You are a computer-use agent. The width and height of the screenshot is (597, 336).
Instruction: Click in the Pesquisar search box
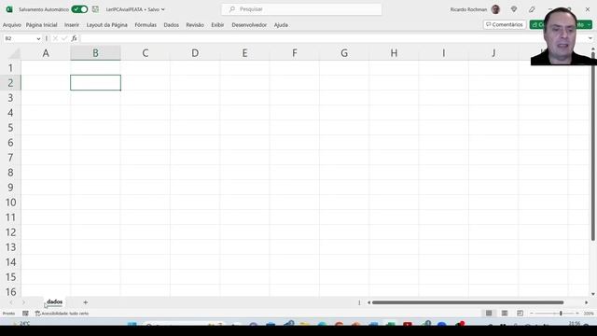(x=301, y=9)
